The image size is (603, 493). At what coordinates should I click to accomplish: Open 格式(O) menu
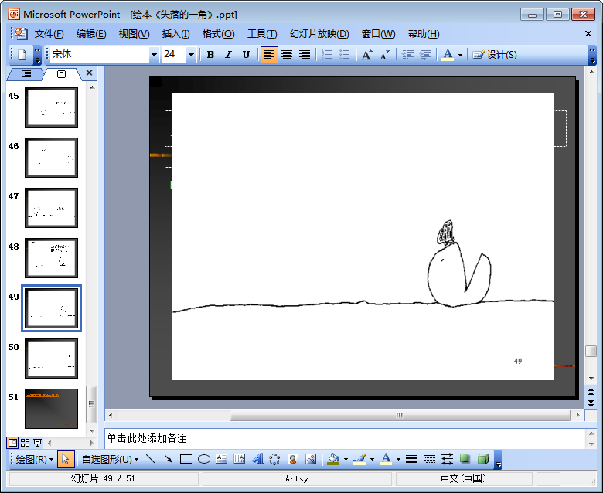click(x=219, y=34)
